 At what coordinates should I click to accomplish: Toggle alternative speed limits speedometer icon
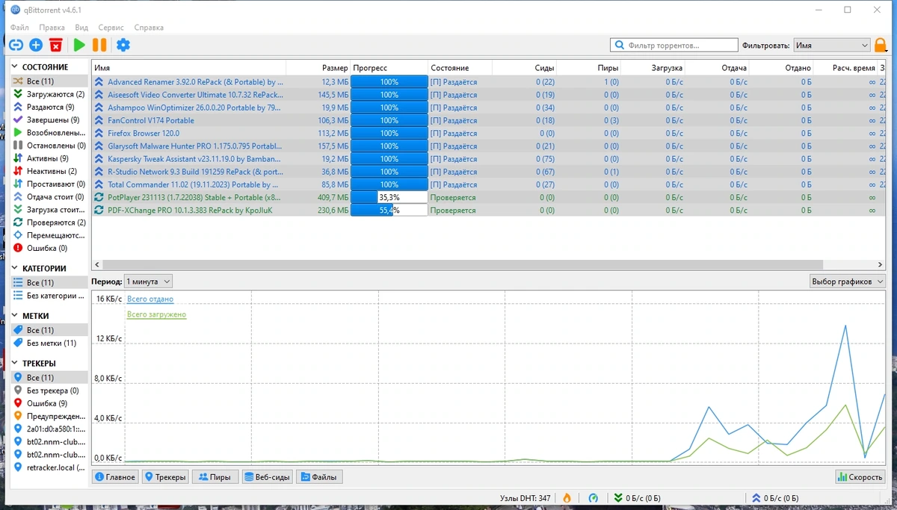click(x=594, y=498)
